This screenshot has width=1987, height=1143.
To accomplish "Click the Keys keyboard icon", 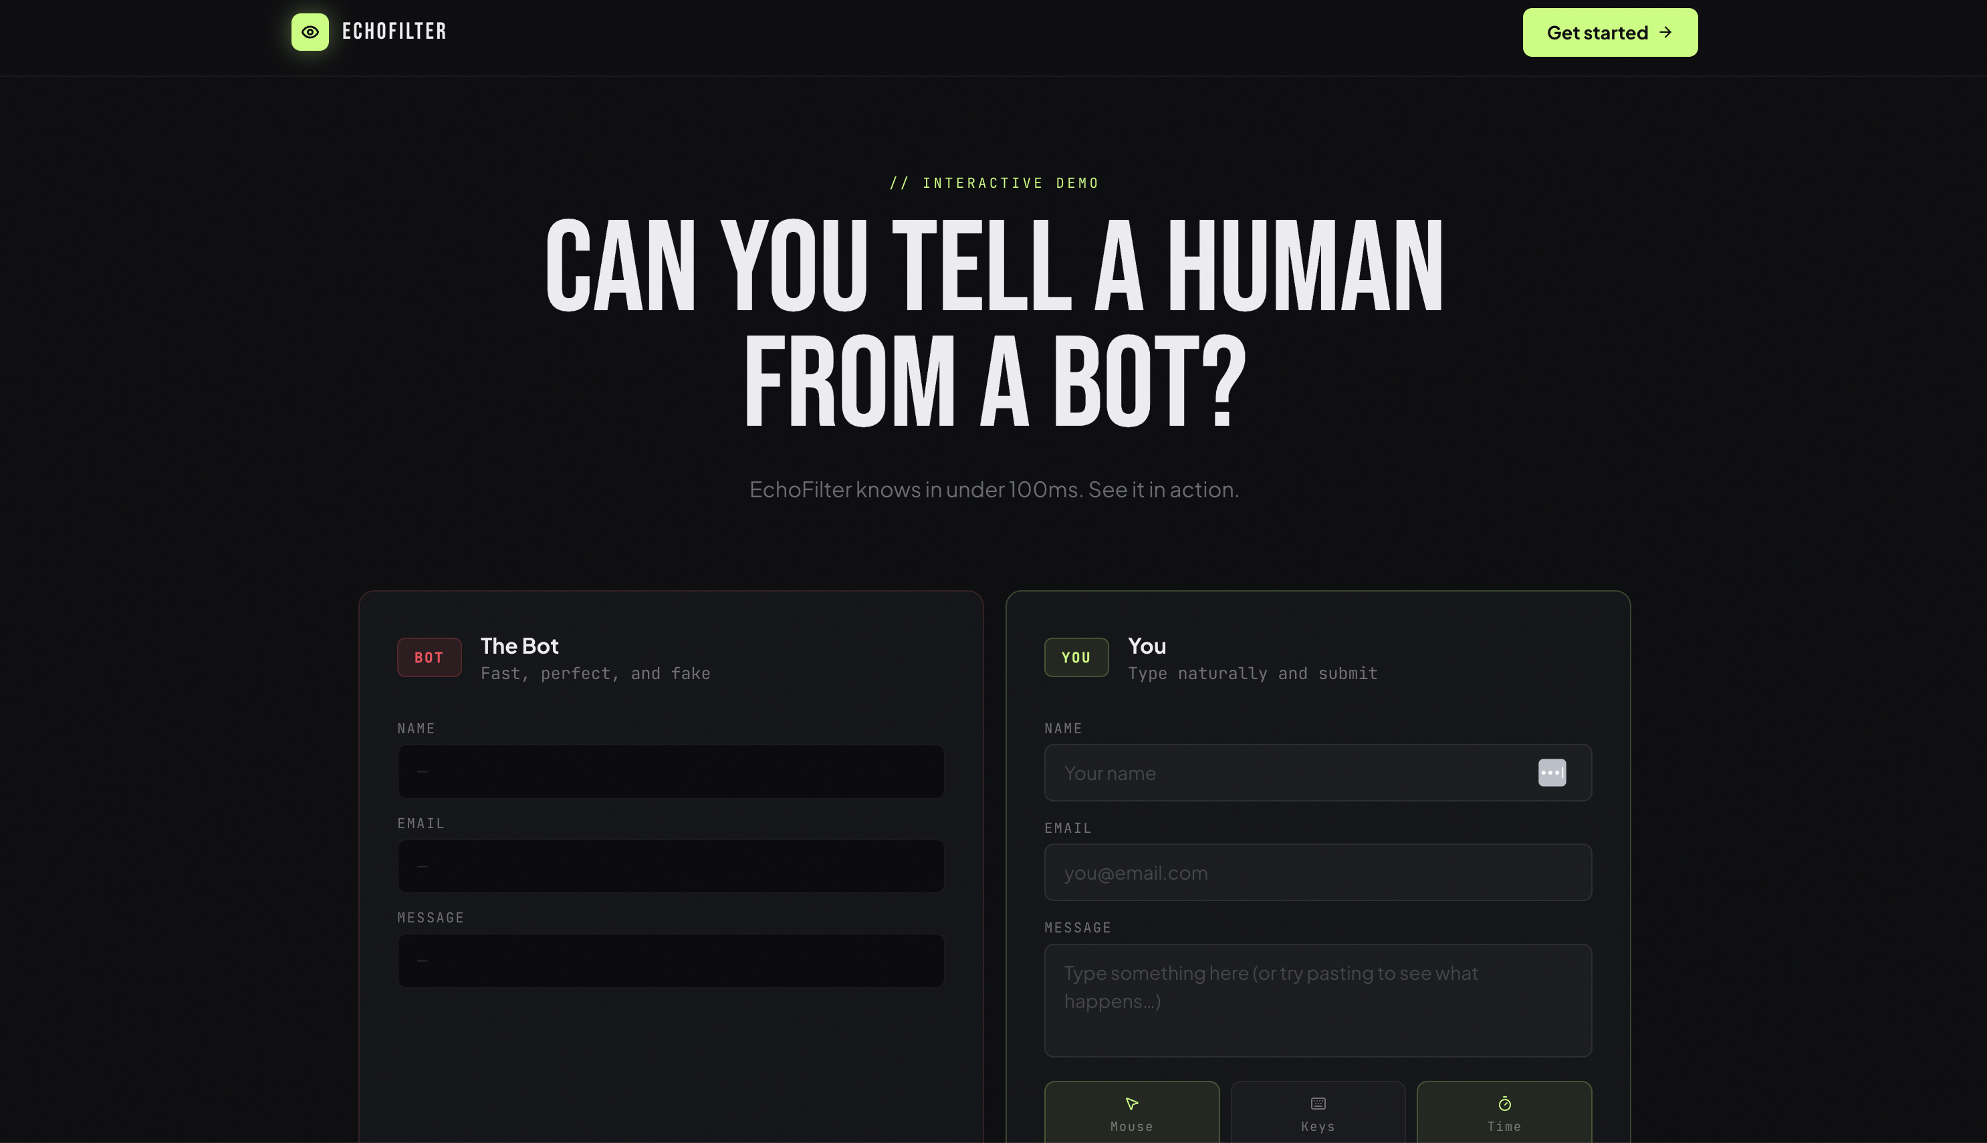I will pos(1318,1104).
